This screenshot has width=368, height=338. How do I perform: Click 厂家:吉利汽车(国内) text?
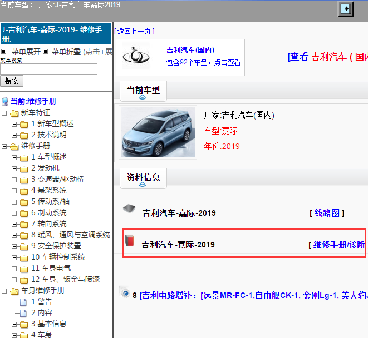[x=239, y=115]
